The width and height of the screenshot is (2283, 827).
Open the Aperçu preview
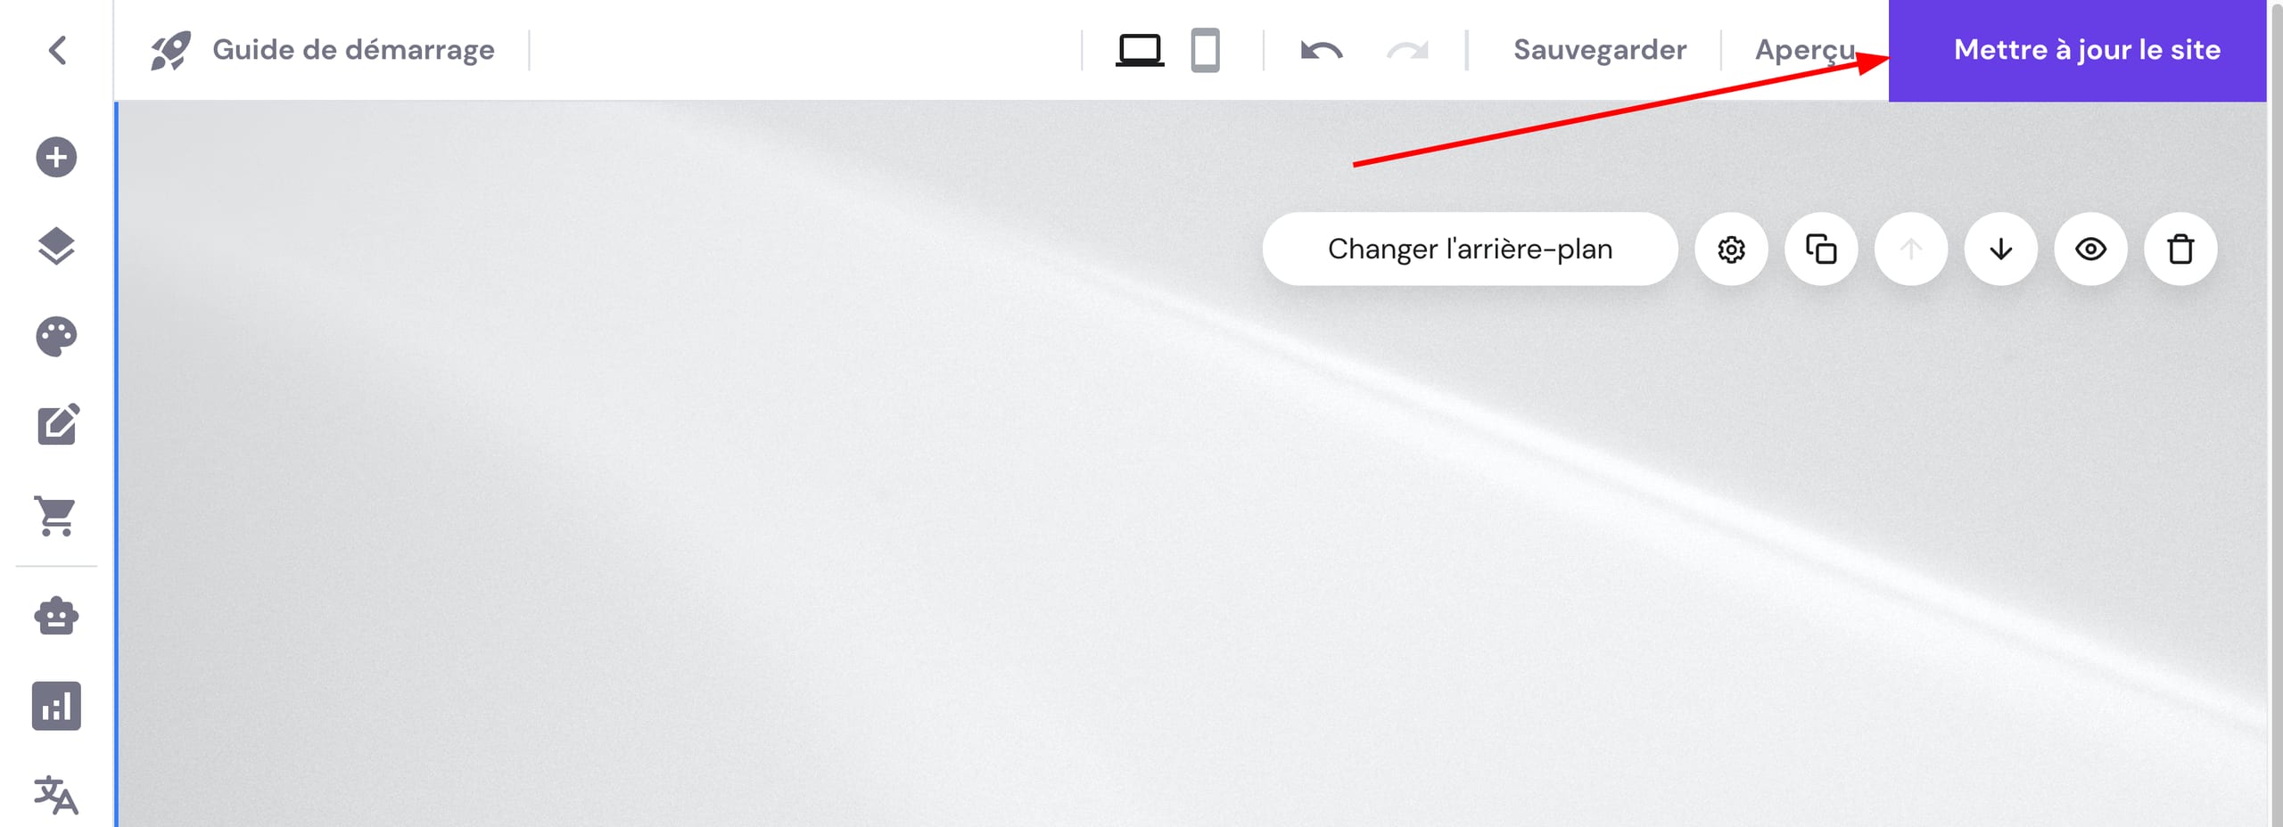pos(1804,50)
